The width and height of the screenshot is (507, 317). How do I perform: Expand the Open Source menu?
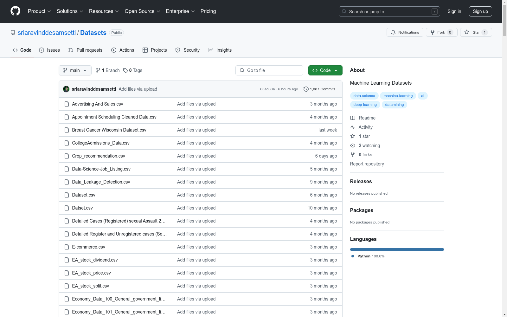[143, 11]
